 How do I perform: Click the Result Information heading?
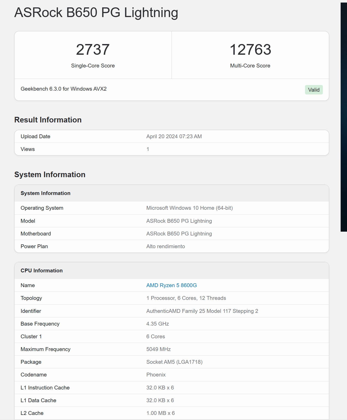48,120
